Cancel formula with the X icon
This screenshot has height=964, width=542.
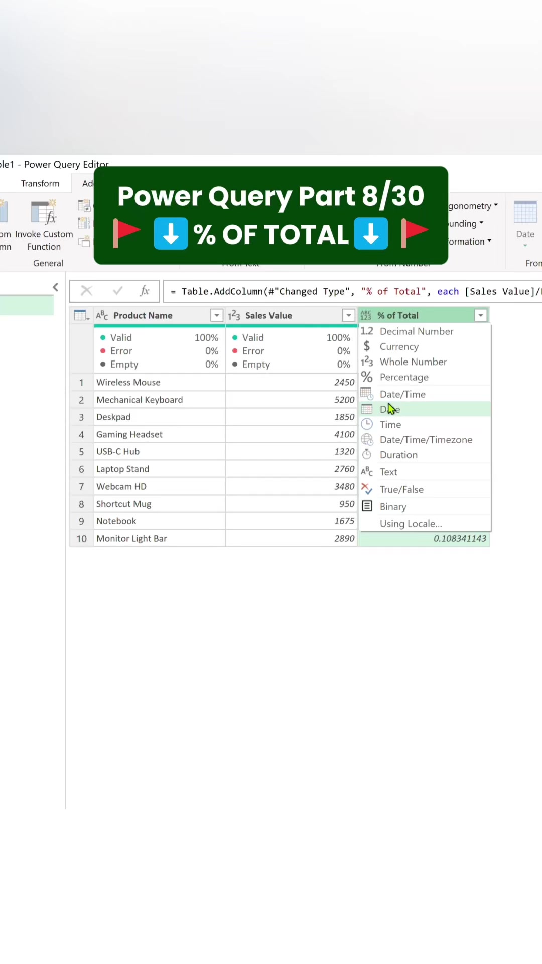tap(86, 291)
